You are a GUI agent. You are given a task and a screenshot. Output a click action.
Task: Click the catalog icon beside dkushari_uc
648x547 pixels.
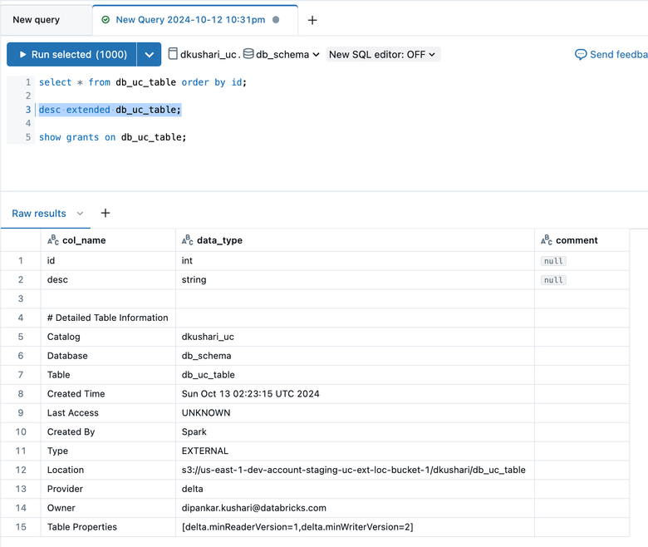coord(173,54)
